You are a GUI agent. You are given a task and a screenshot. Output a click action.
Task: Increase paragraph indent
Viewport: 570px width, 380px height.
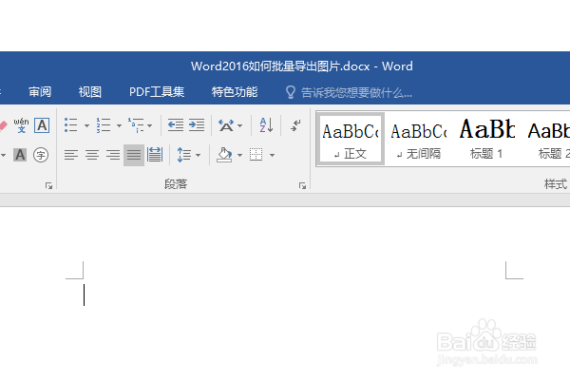197,125
